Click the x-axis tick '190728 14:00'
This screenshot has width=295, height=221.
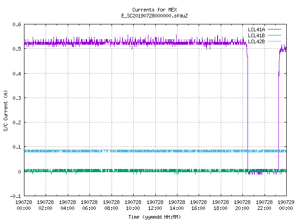point(177,205)
